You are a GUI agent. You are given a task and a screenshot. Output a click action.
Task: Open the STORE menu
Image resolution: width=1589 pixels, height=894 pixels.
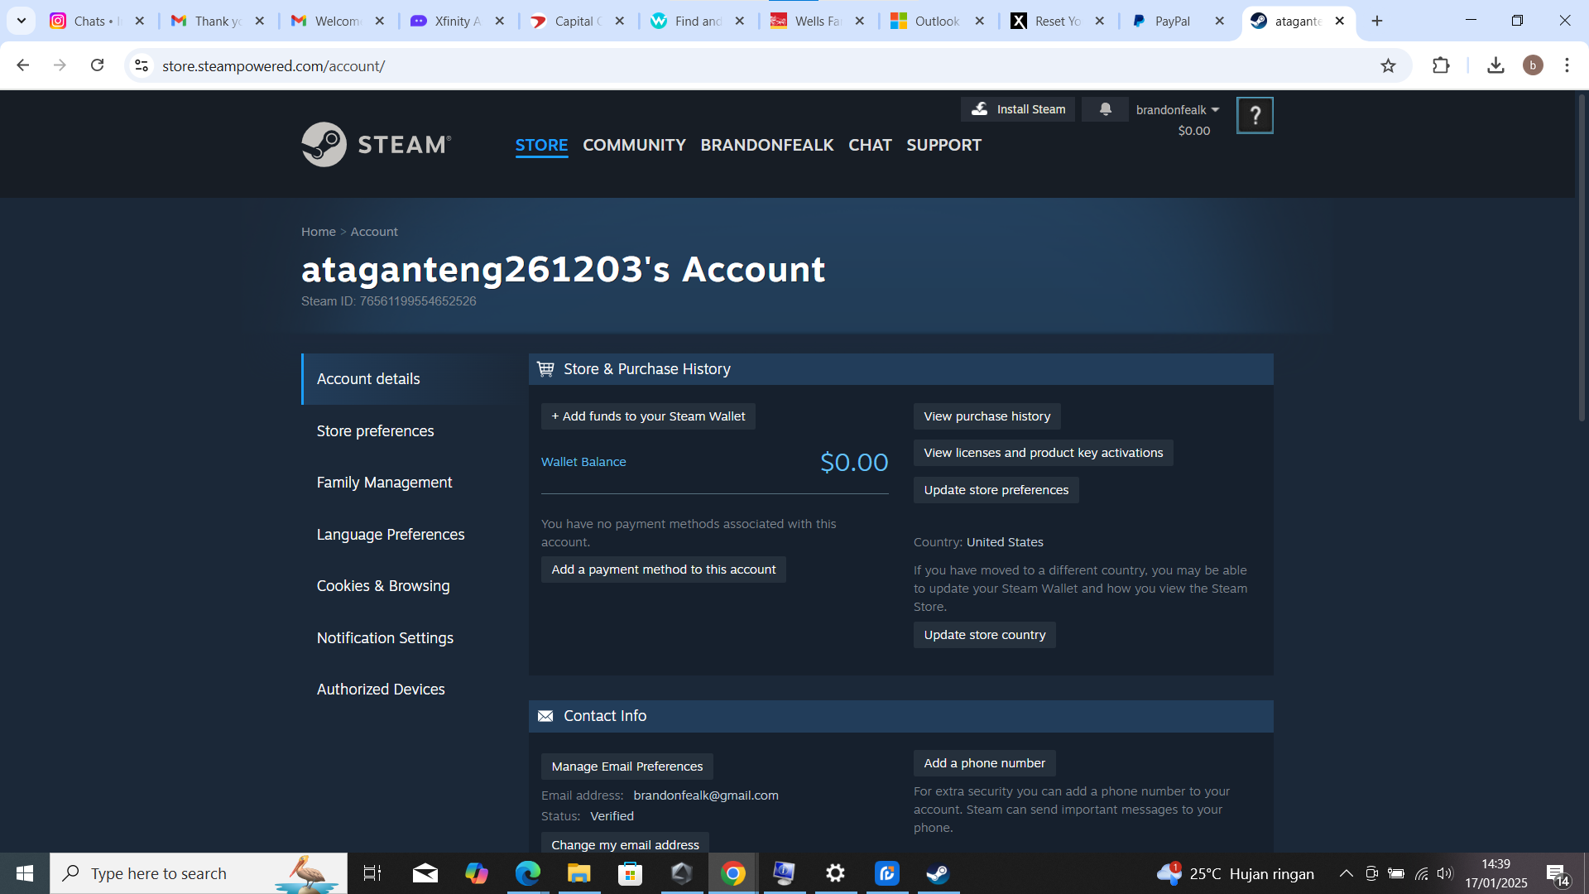[x=541, y=145]
